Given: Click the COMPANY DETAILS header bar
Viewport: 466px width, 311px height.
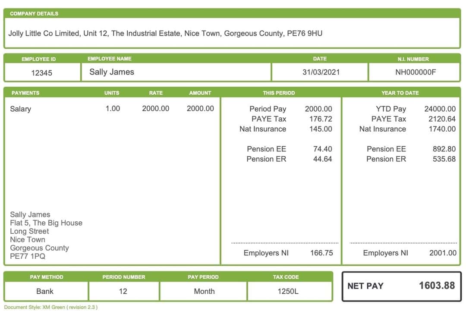Looking at the screenshot, I should click(x=34, y=13).
